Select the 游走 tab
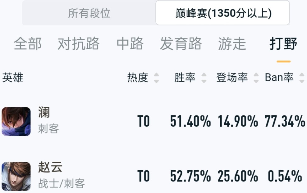 [x=232, y=43]
